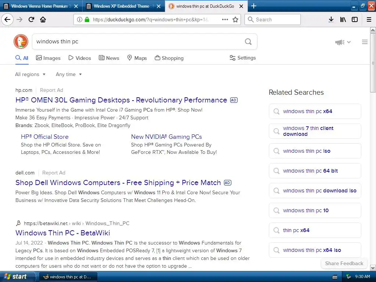Open the browser home page
This screenshot has height=282, width=376.
(43, 19)
